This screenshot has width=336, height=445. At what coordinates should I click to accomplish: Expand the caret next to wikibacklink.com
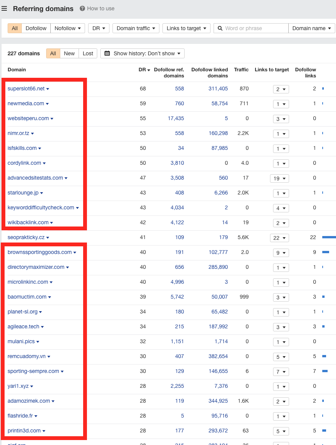pos(51,223)
